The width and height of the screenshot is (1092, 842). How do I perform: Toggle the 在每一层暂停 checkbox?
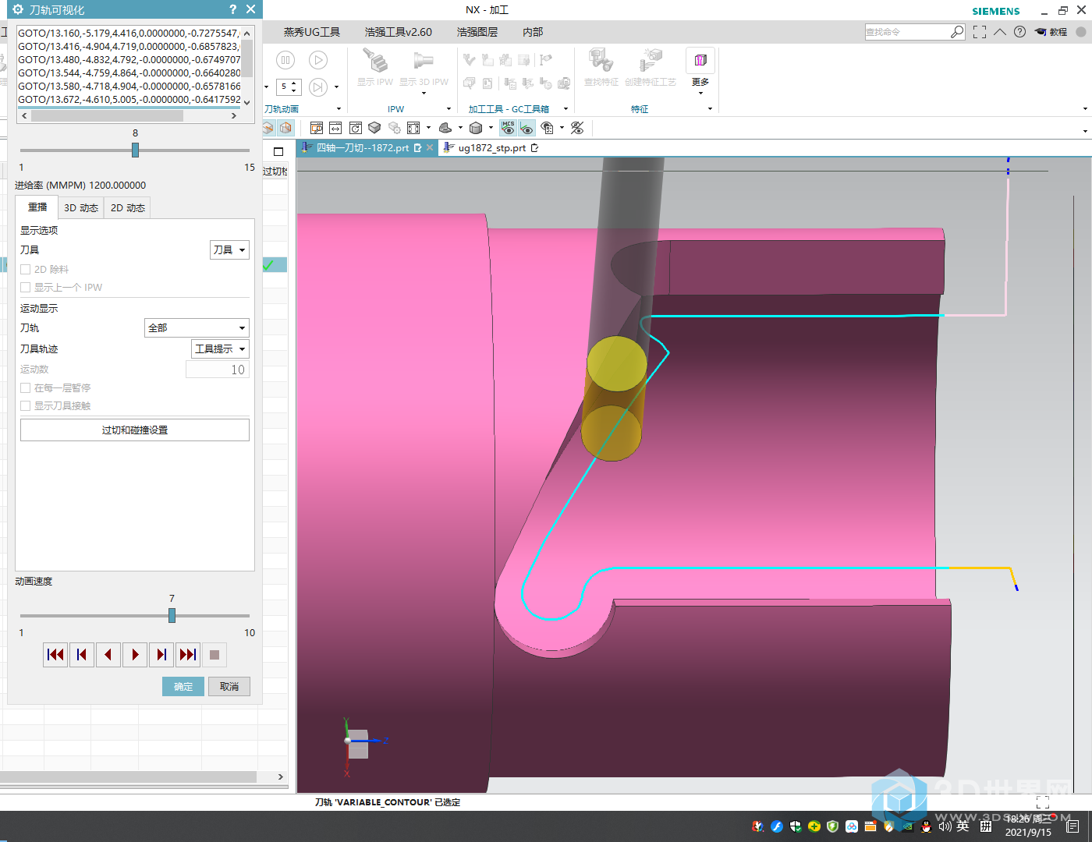click(x=26, y=387)
